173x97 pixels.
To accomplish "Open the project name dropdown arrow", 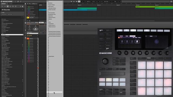I will [x=38, y=4].
